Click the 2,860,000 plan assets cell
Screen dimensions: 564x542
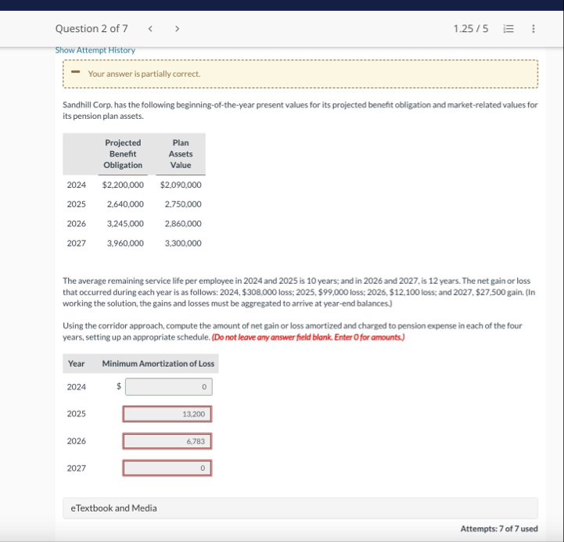pyautogui.click(x=183, y=224)
